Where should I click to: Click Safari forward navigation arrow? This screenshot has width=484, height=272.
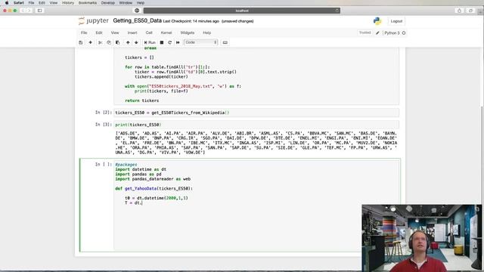[29, 11]
